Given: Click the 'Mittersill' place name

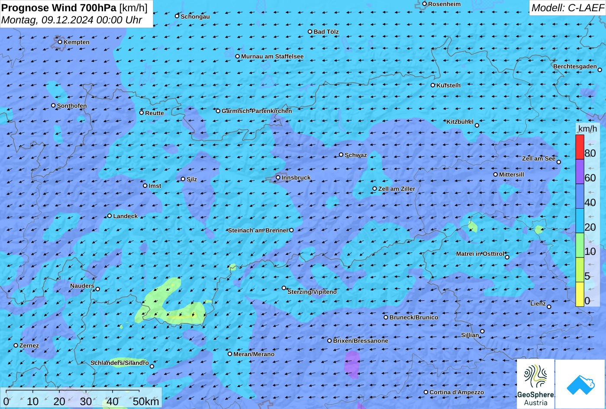Looking at the screenshot, I should click(512, 174).
